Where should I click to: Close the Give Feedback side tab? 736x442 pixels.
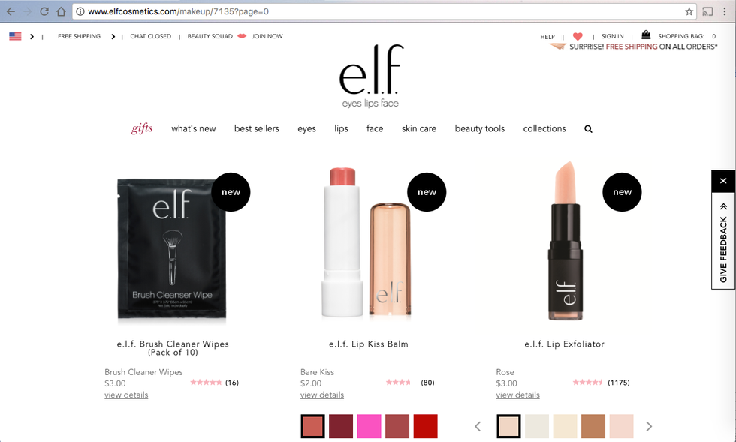[x=723, y=181]
